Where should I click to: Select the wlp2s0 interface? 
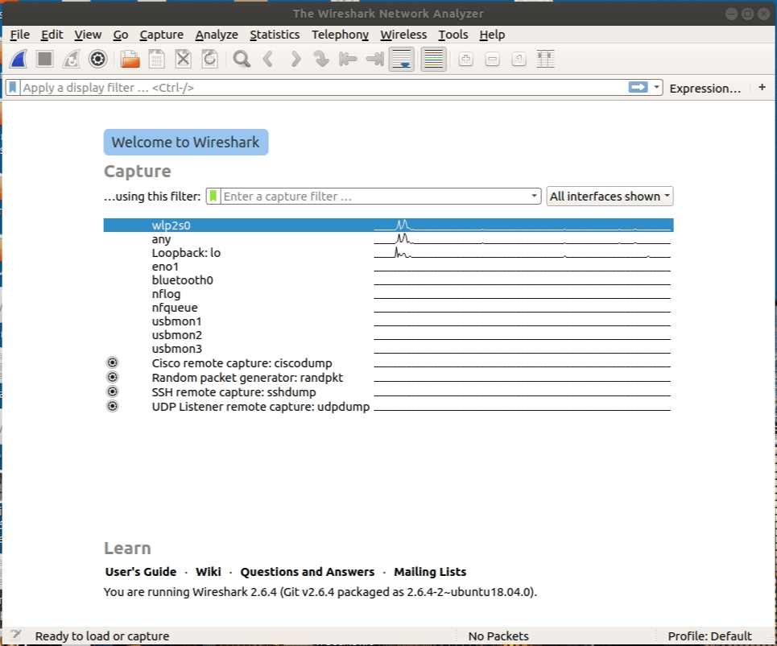[x=388, y=225]
